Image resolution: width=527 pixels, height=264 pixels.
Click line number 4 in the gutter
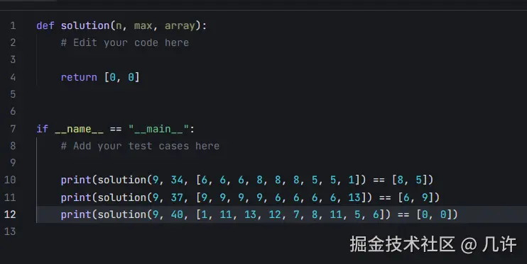click(x=13, y=77)
